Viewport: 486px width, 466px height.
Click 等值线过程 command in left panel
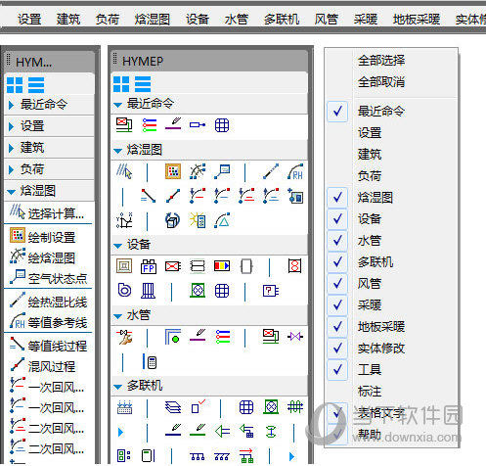48,346
